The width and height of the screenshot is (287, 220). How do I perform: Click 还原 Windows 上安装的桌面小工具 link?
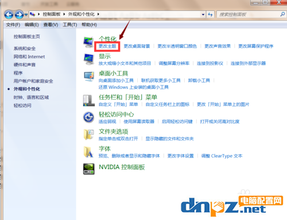pos(134,87)
